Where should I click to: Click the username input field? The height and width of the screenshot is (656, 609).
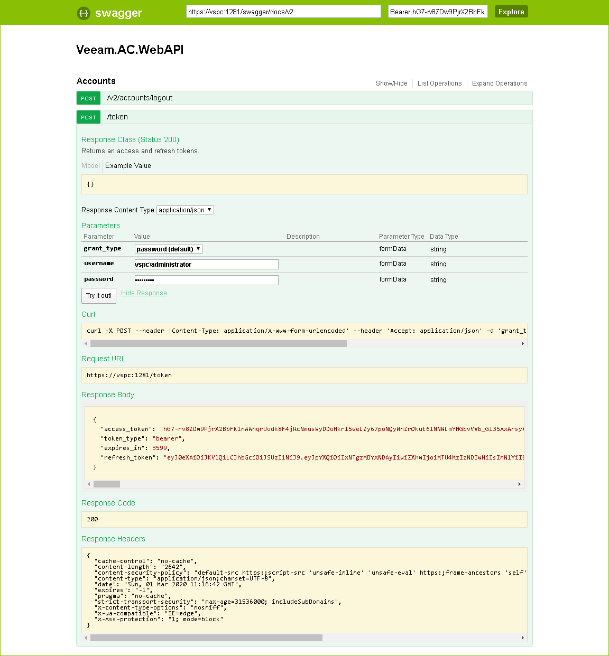tap(206, 264)
